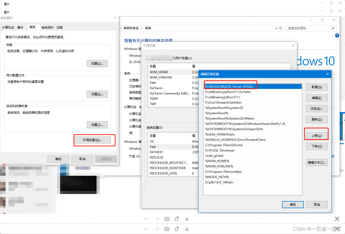This screenshot has width=345, height=234.
Task: Click the search magnifier in 搜索控制面板 box
Action: tap(333, 28)
